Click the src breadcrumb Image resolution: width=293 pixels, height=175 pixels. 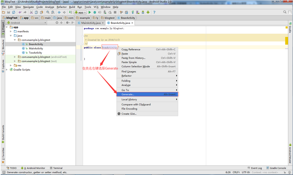pos(35,18)
